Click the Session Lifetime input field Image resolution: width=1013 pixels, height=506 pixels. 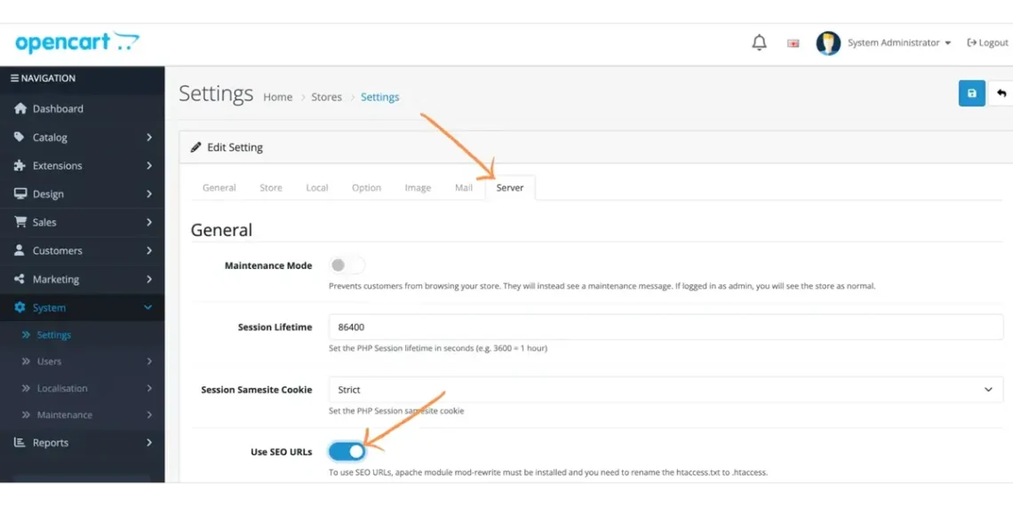pyautogui.click(x=665, y=328)
